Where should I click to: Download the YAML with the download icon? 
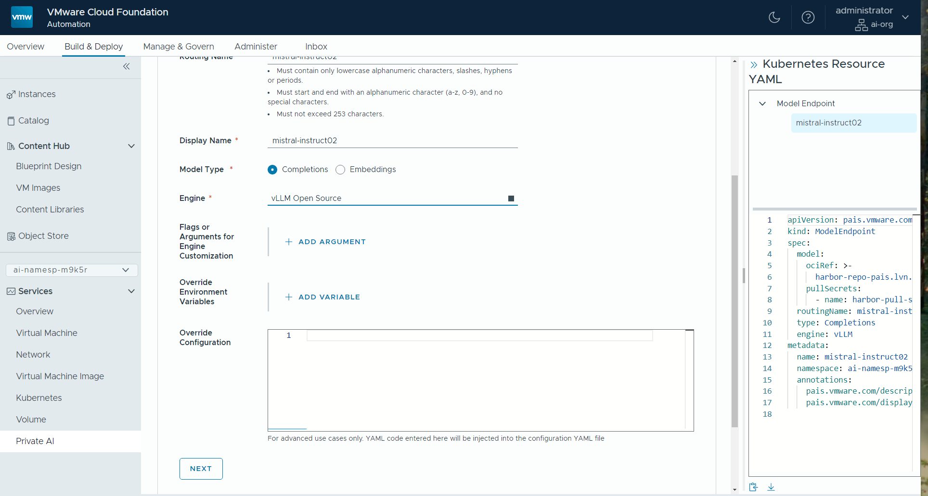tap(772, 487)
